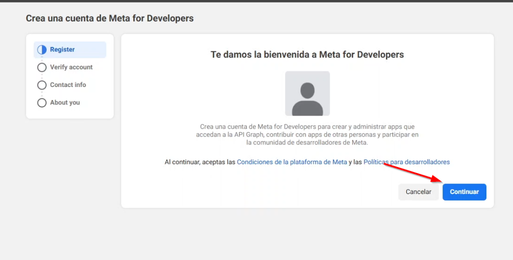
Task: Click the profile avatar placeholder image
Action: (308, 93)
